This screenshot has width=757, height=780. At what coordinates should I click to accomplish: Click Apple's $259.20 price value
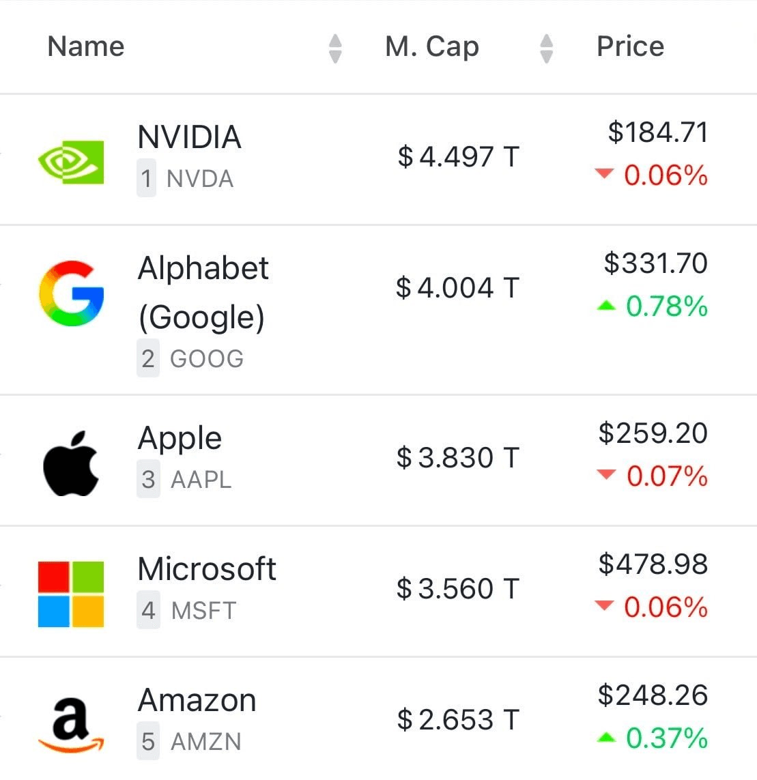point(653,433)
